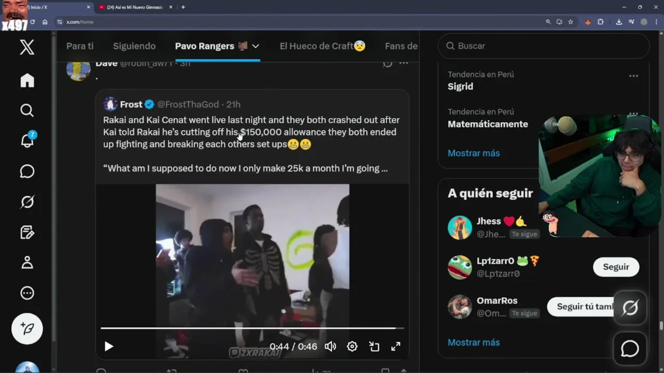The width and height of the screenshot is (664, 373).
Task: Open @FrostThaGod handle
Action: [x=188, y=104]
